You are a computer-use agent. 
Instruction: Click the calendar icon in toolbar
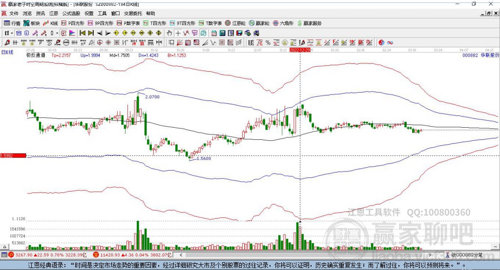pyautogui.click(x=214, y=33)
